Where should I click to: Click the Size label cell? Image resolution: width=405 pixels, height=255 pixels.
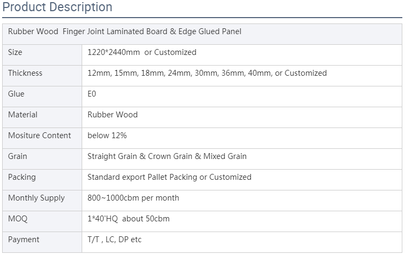[42, 55]
